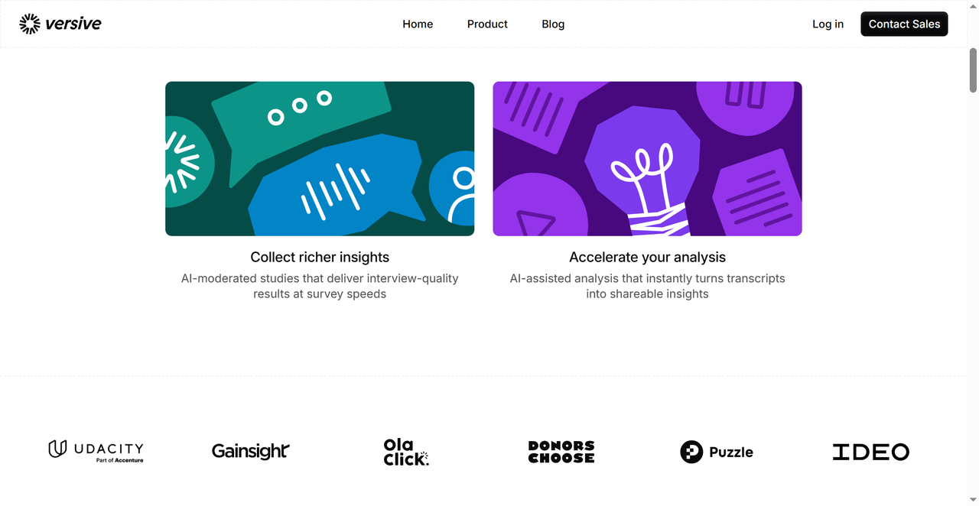Image resolution: width=979 pixels, height=506 pixels.
Task: Open the Donors Choose logo
Action: point(561,452)
